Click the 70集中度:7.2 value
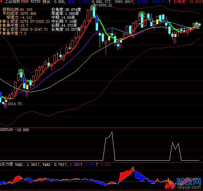This screenshot has height=191, width=203. pyautogui.click(x=13, y=33)
